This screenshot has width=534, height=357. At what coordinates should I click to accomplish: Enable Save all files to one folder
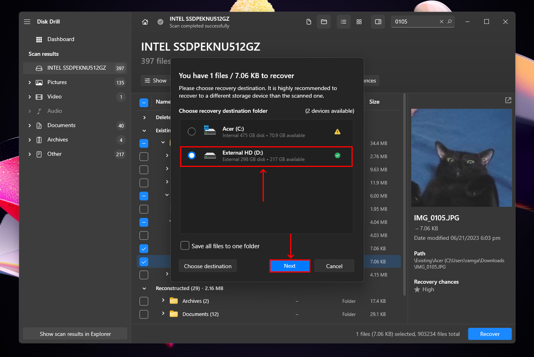(185, 245)
